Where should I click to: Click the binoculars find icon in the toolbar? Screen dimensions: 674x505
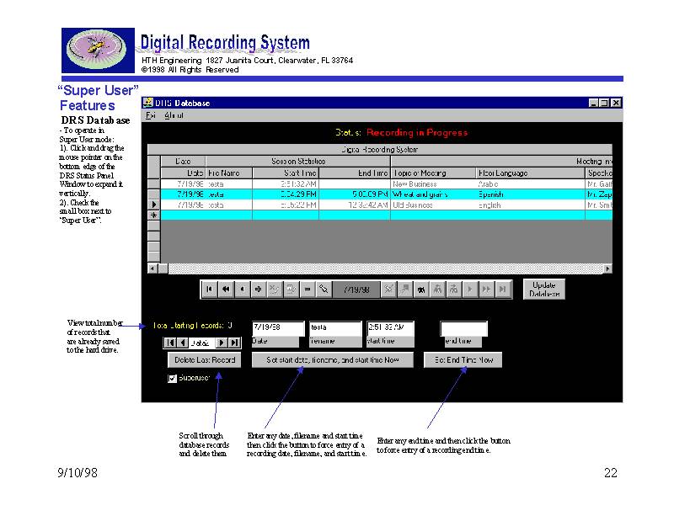coord(420,289)
